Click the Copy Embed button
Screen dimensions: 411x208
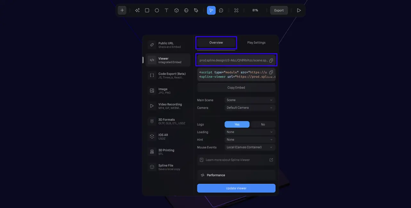click(236, 87)
